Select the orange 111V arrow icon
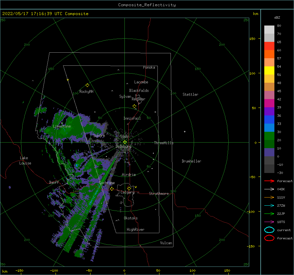The height and width of the screenshot is (275, 294). click(269, 197)
